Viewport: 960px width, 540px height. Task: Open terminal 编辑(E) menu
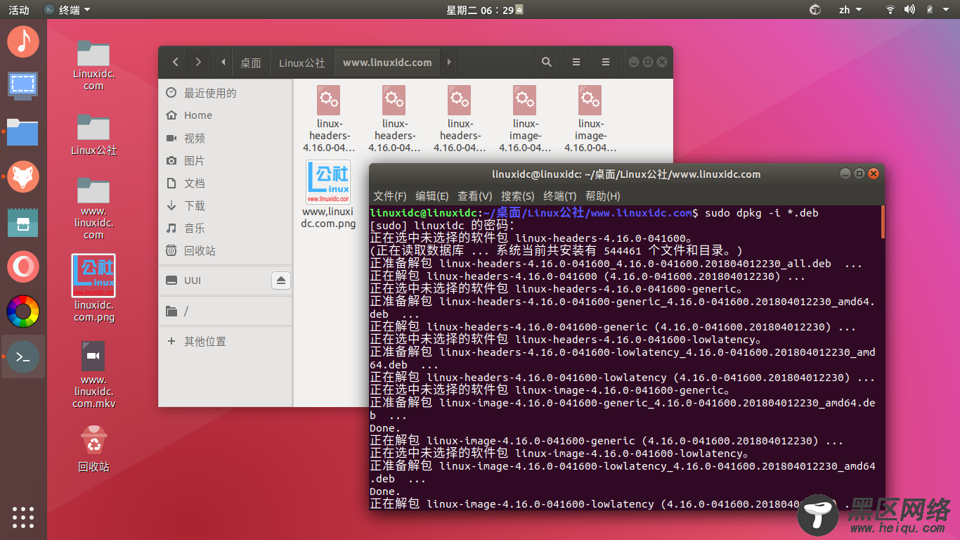(x=432, y=196)
